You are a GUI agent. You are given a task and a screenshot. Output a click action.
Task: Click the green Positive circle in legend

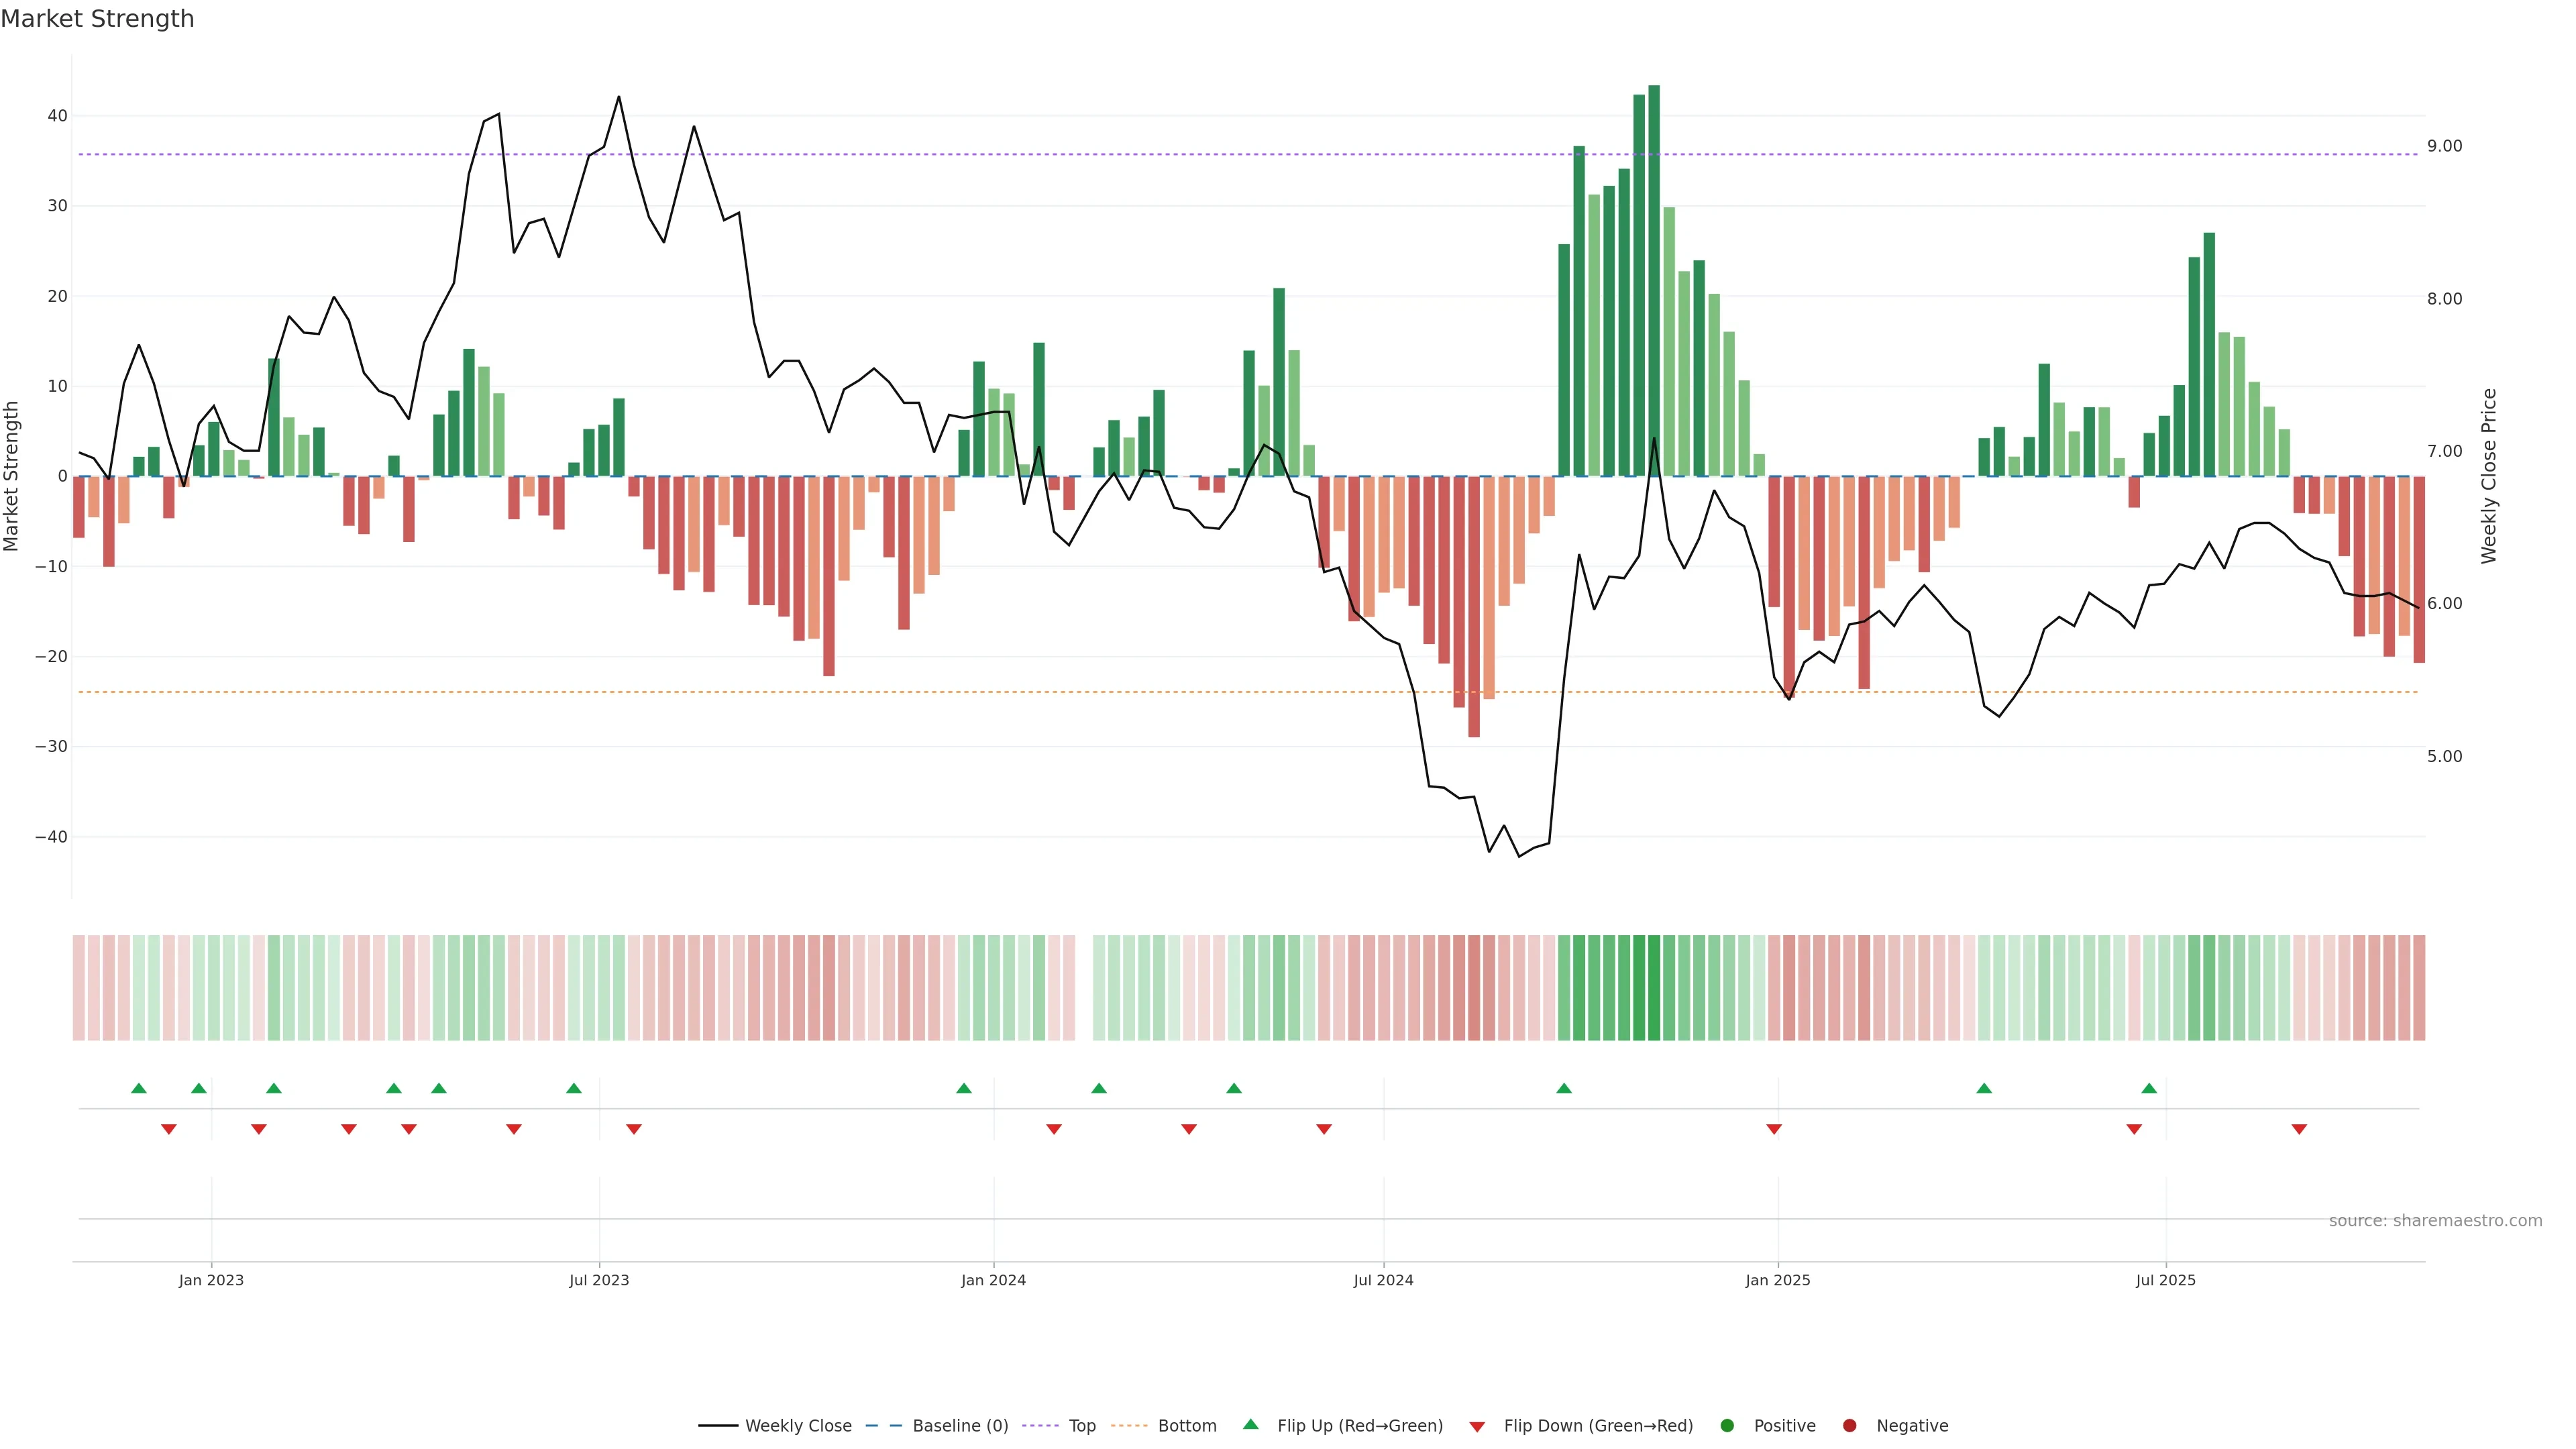[1726, 1425]
